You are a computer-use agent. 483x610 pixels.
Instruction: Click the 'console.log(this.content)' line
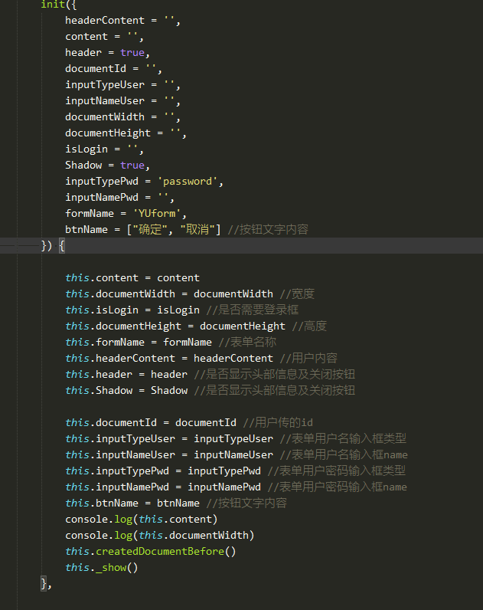coord(142,520)
